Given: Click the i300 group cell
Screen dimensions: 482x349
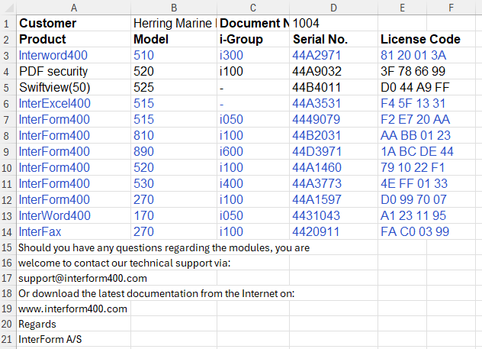Looking at the screenshot, I should (x=253, y=55).
